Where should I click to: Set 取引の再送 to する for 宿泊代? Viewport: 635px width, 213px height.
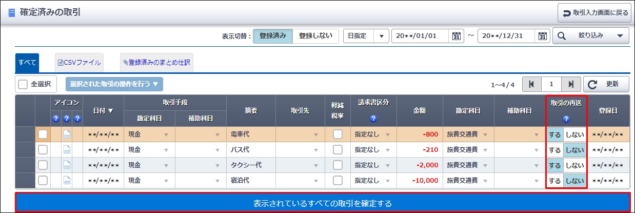coord(554,181)
